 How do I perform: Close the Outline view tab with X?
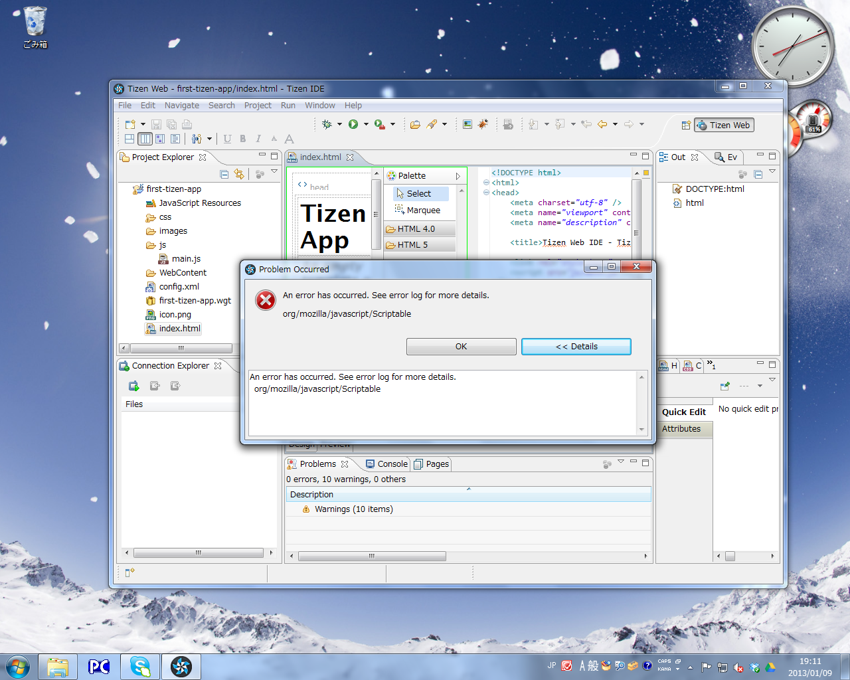(x=695, y=157)
